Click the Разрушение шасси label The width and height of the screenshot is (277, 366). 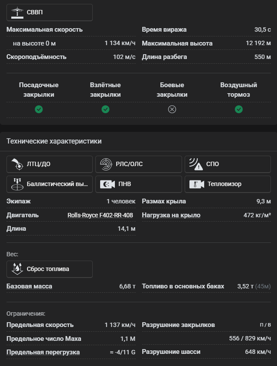point(171,352)
